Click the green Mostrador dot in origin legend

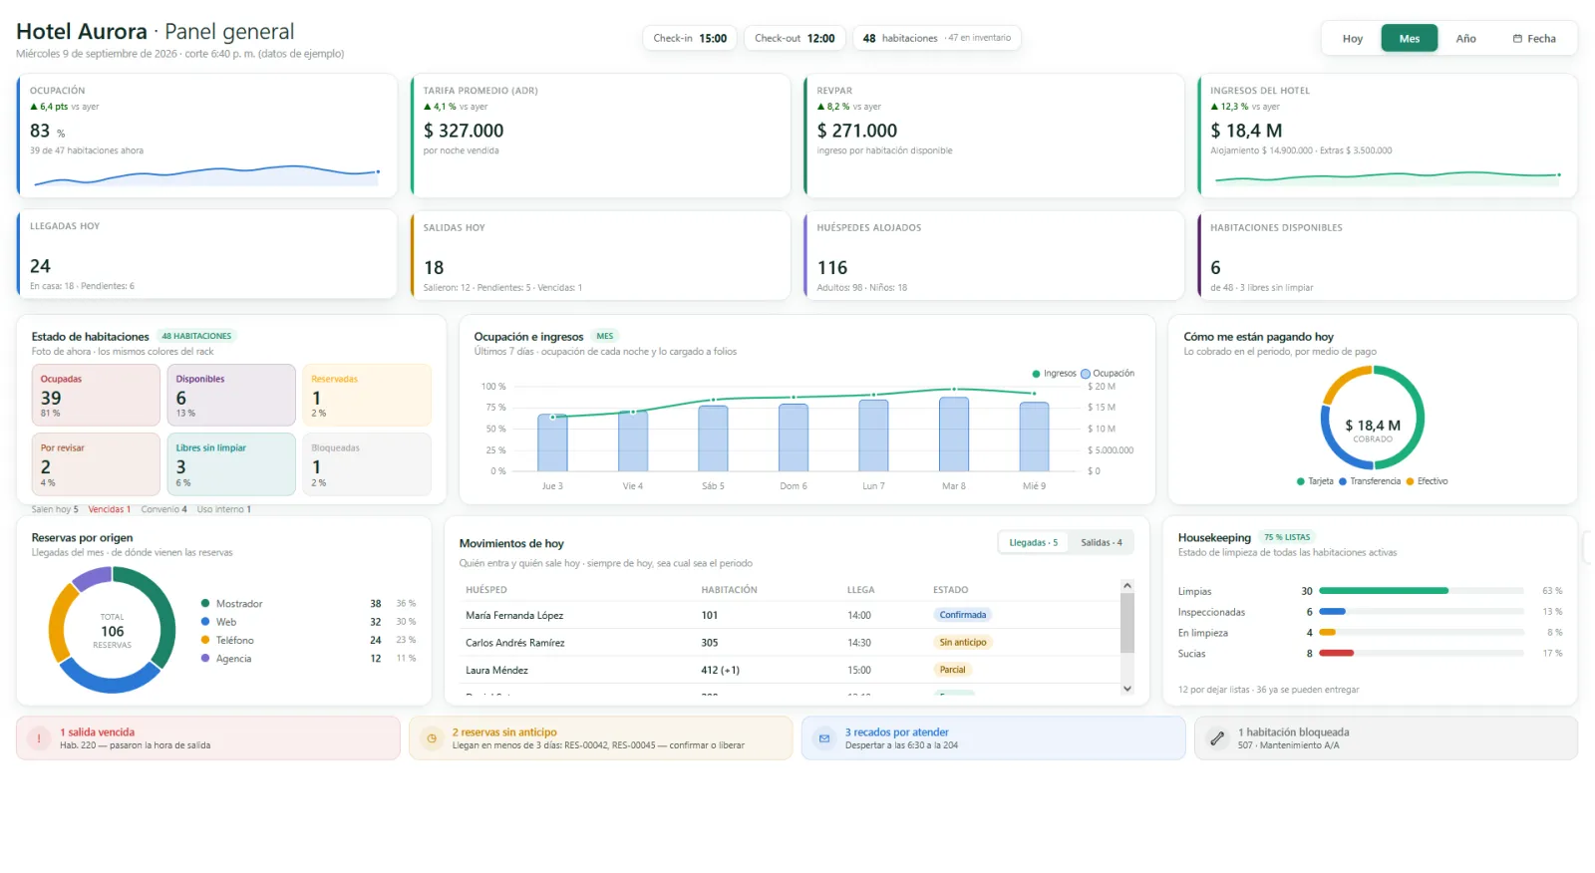click(x=205, y=603)
